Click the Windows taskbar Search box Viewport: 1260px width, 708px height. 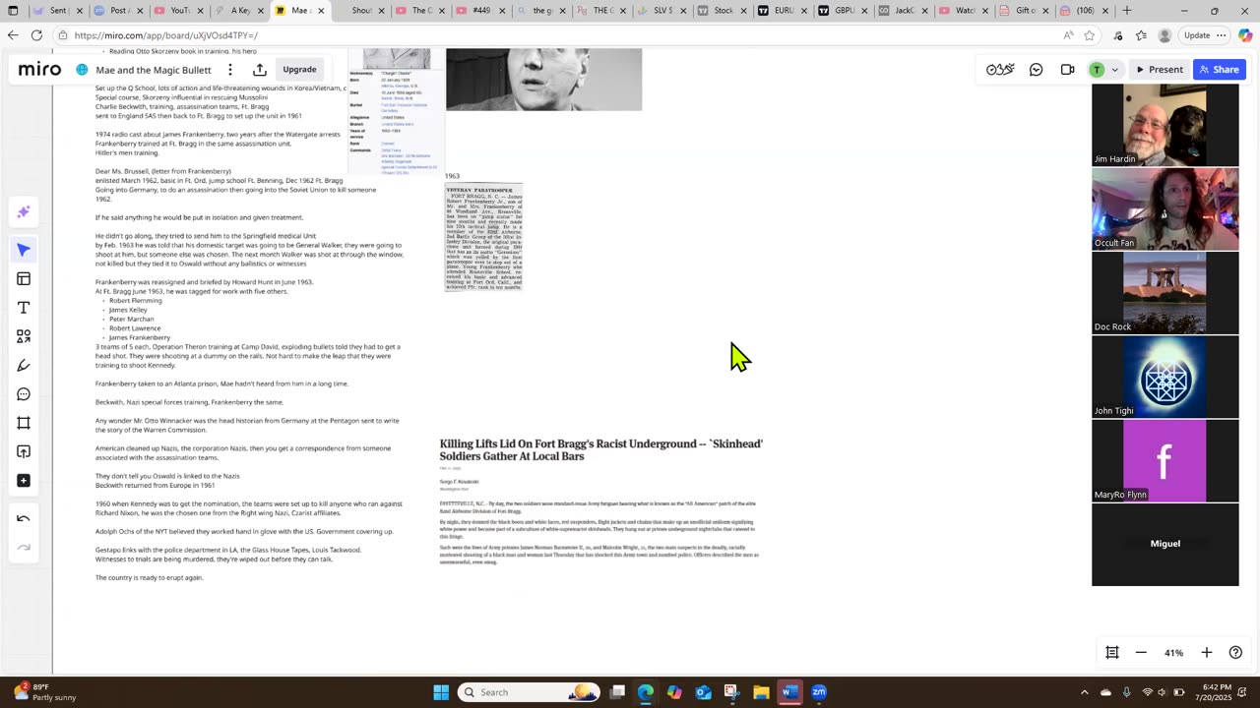point(530,692)
